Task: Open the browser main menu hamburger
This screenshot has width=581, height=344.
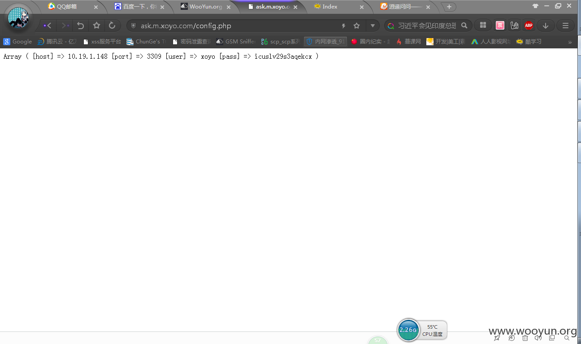Action: 565,26
